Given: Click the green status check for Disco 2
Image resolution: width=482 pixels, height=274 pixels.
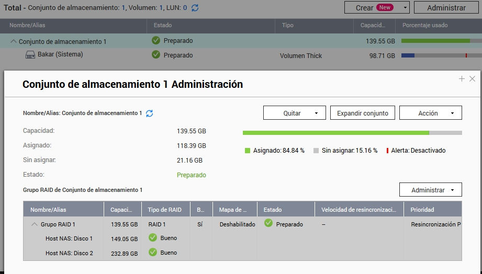Looking at the screenshot, I should coord(153,252).
